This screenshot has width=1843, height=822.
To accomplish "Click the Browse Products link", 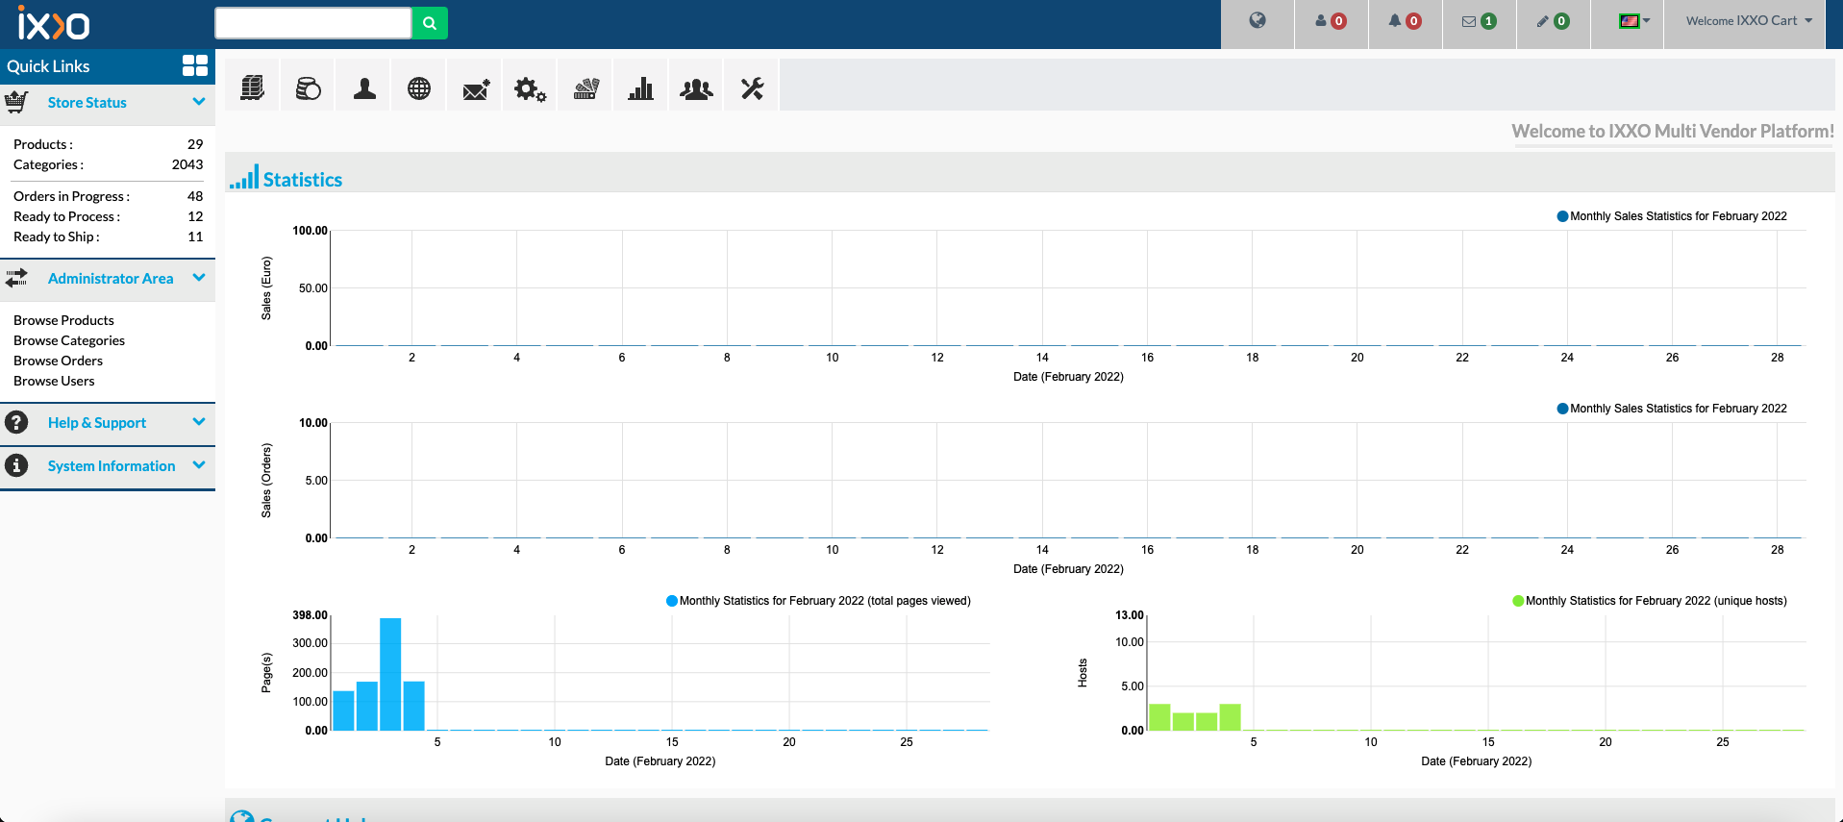I will tap(63, 320).
